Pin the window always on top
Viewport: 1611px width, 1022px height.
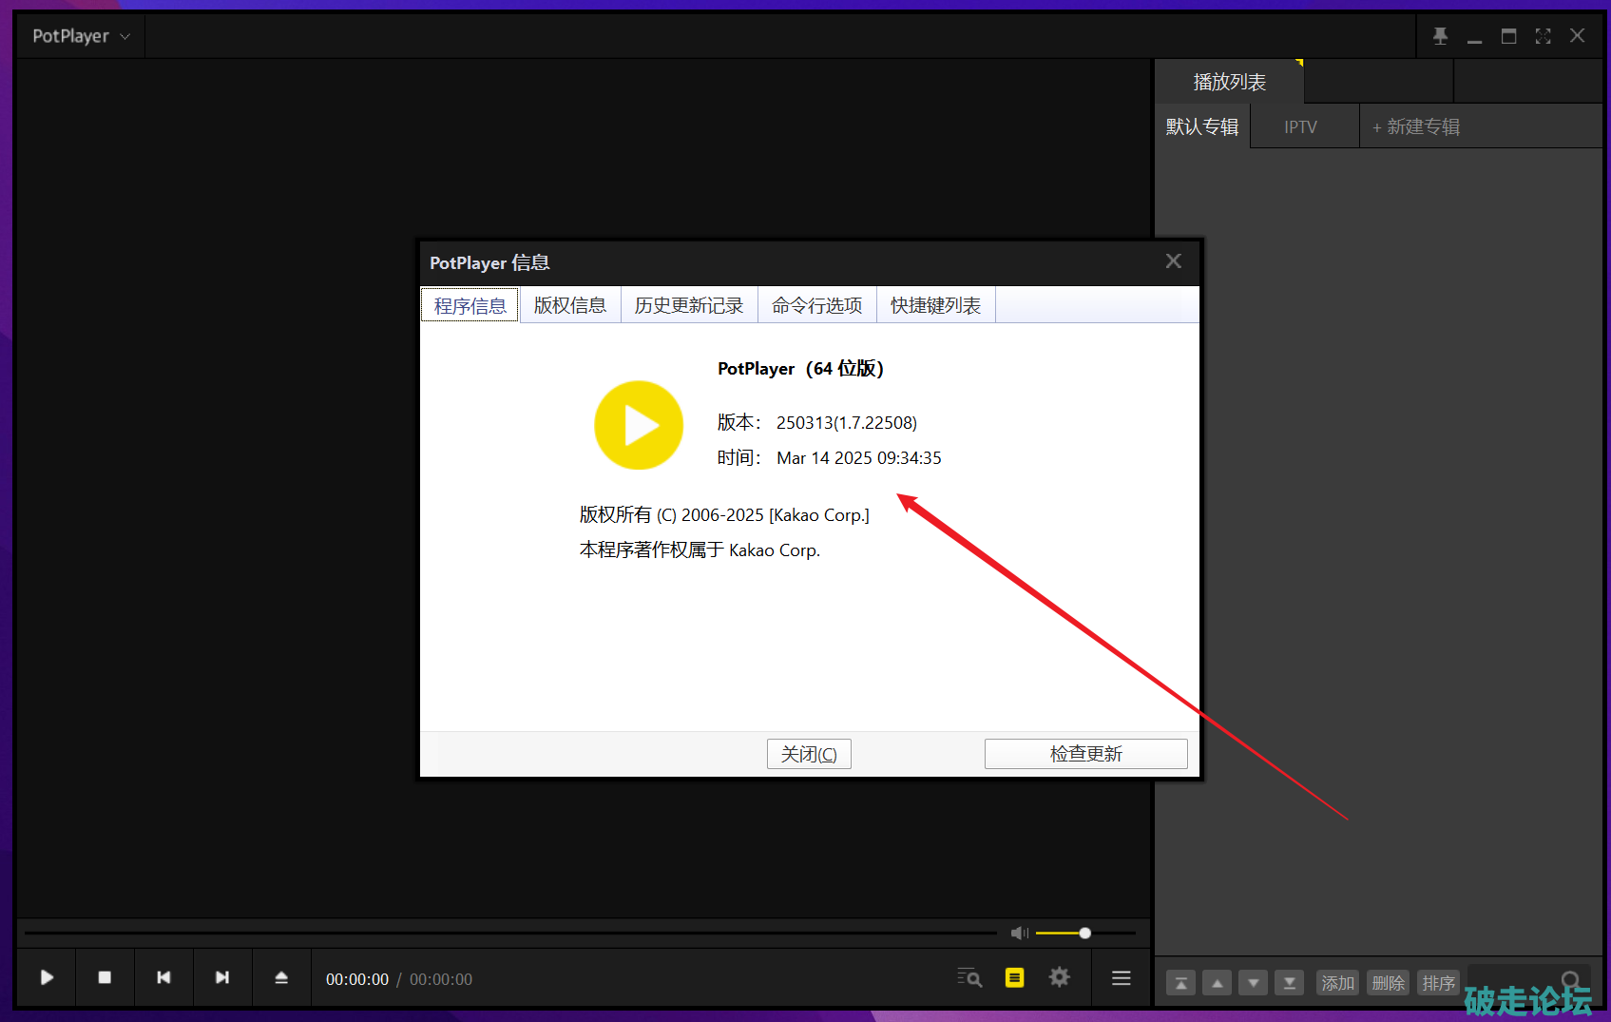click(1440, 36)
